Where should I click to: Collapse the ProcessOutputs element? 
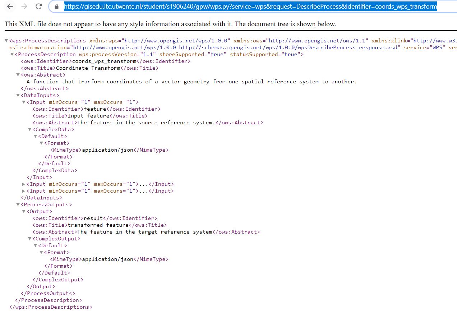pos(18,204)
